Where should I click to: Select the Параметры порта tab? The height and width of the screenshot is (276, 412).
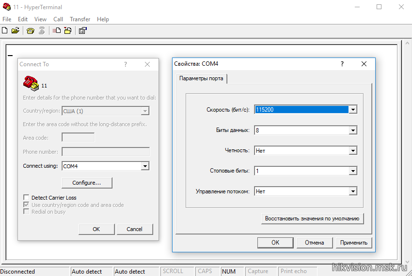tap(201, 78)
